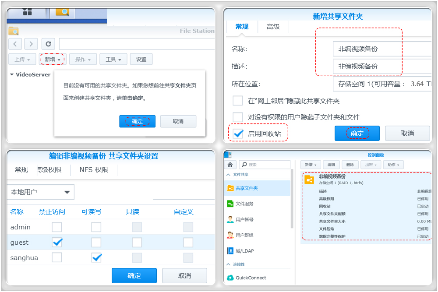Select QuickConnect in the sidebar
Image resolution: width=438 pixels, height=292 pixels.
tap(251, 278)
